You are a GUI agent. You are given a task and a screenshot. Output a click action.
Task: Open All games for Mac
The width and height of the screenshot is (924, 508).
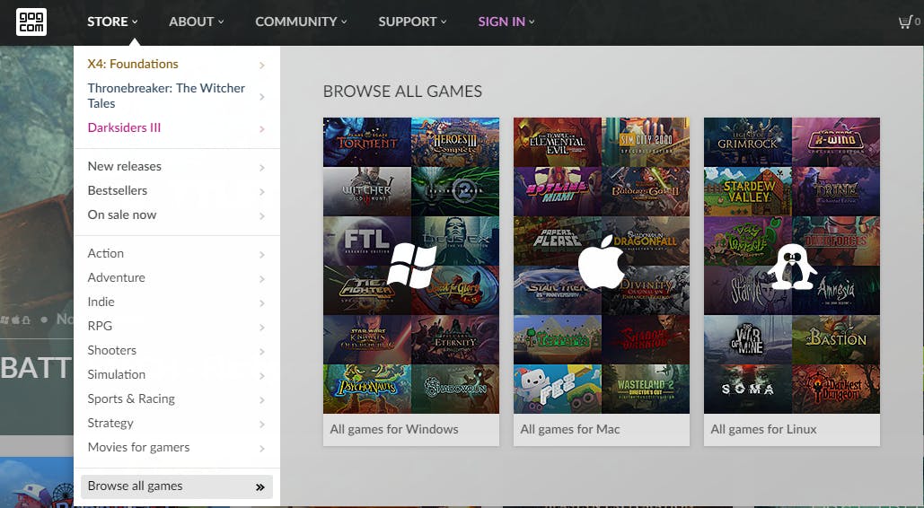click(602, 430)
